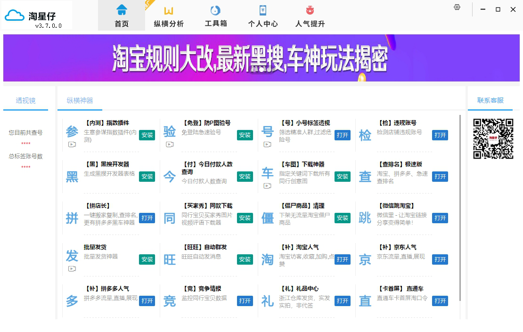Click the 多 icon for 拼多多人气

(x=72, y=301)
